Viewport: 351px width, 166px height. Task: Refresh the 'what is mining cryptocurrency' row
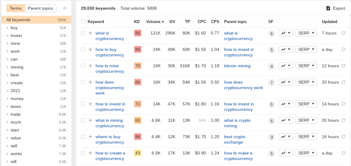[343, 120]
